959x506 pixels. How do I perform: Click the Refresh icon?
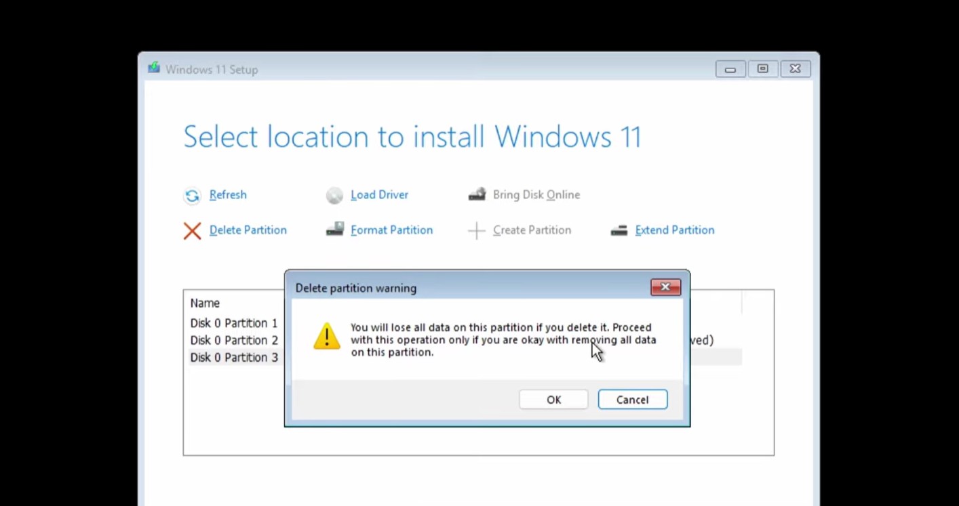192,194
